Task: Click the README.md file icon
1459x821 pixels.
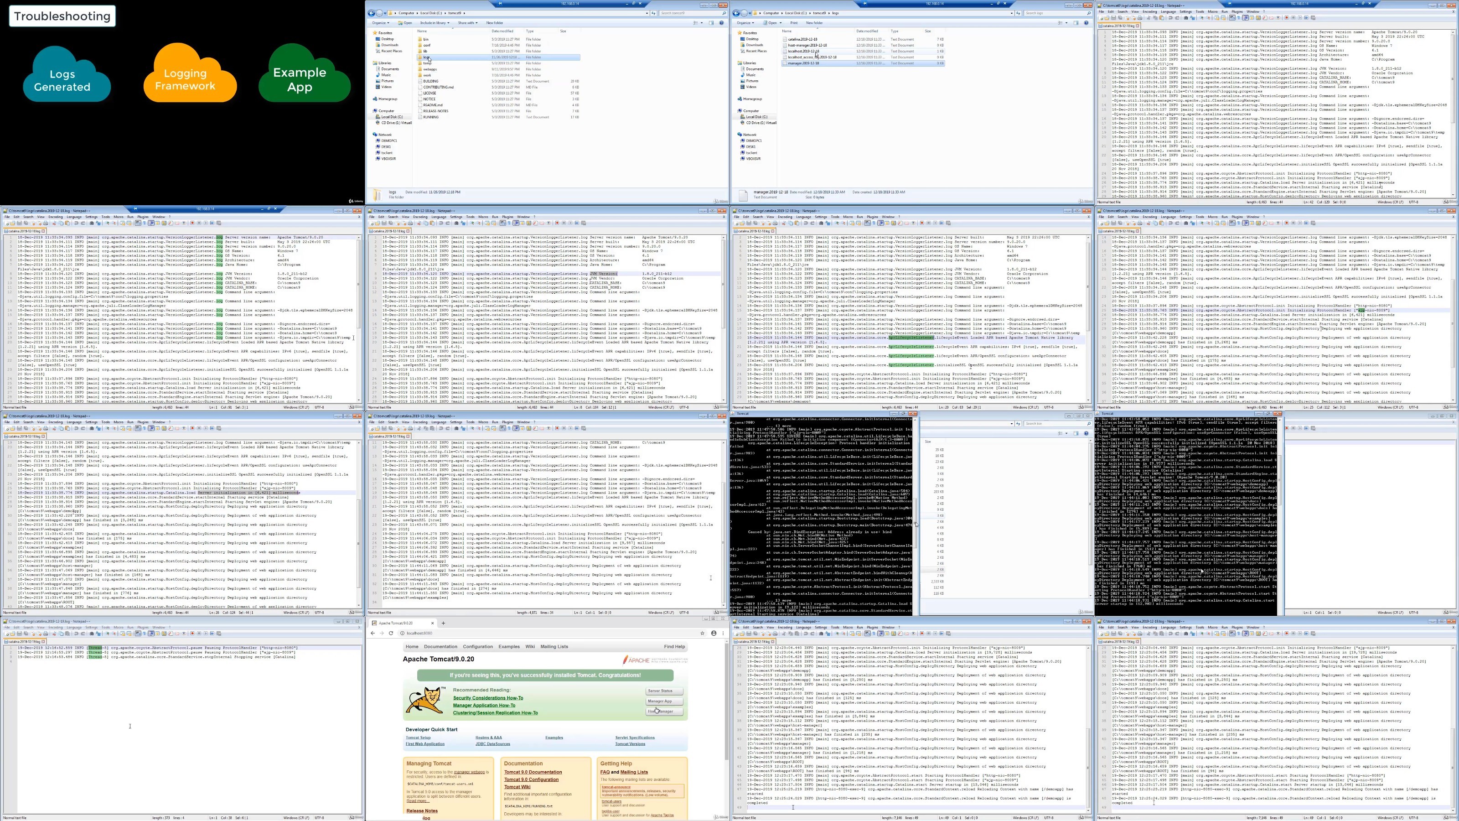Action: click(x=420, y=105)
